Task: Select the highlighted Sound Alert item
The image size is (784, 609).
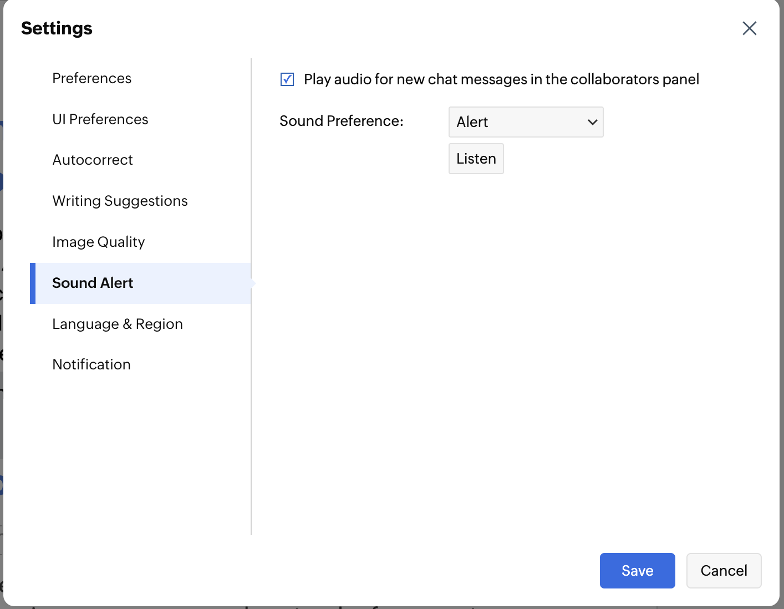Action: click(x=93, y=283)
